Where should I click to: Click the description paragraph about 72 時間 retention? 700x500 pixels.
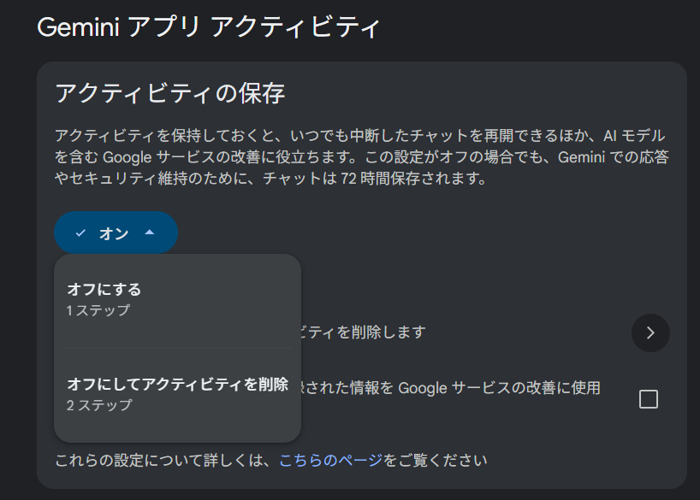click(x=359, y=158)
